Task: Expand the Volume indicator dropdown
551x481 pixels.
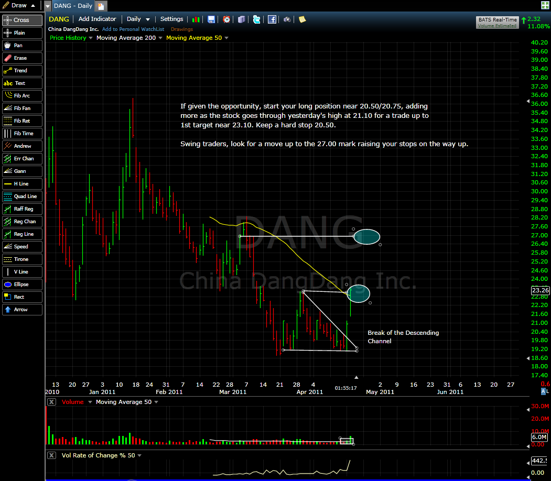Action: 90,402
